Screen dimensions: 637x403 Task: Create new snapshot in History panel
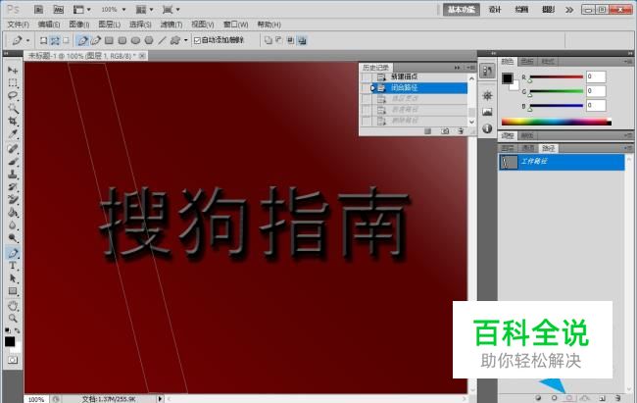tap(445, 131)
